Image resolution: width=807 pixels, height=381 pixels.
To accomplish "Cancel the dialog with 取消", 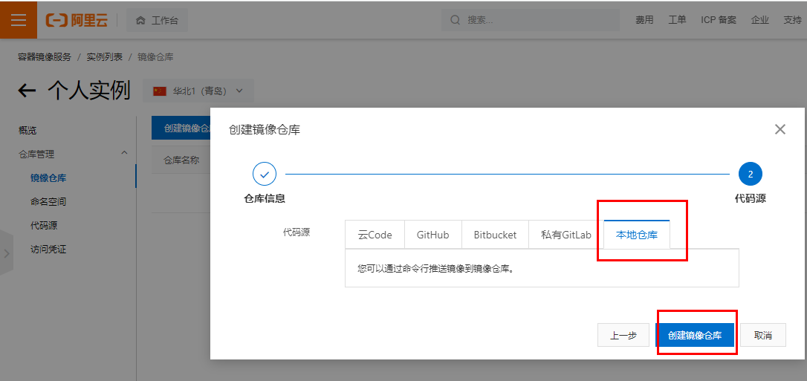I will 762,335.
